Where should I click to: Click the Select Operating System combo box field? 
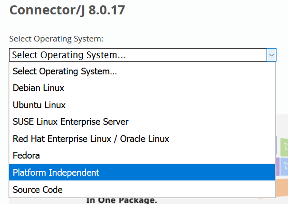143,55
